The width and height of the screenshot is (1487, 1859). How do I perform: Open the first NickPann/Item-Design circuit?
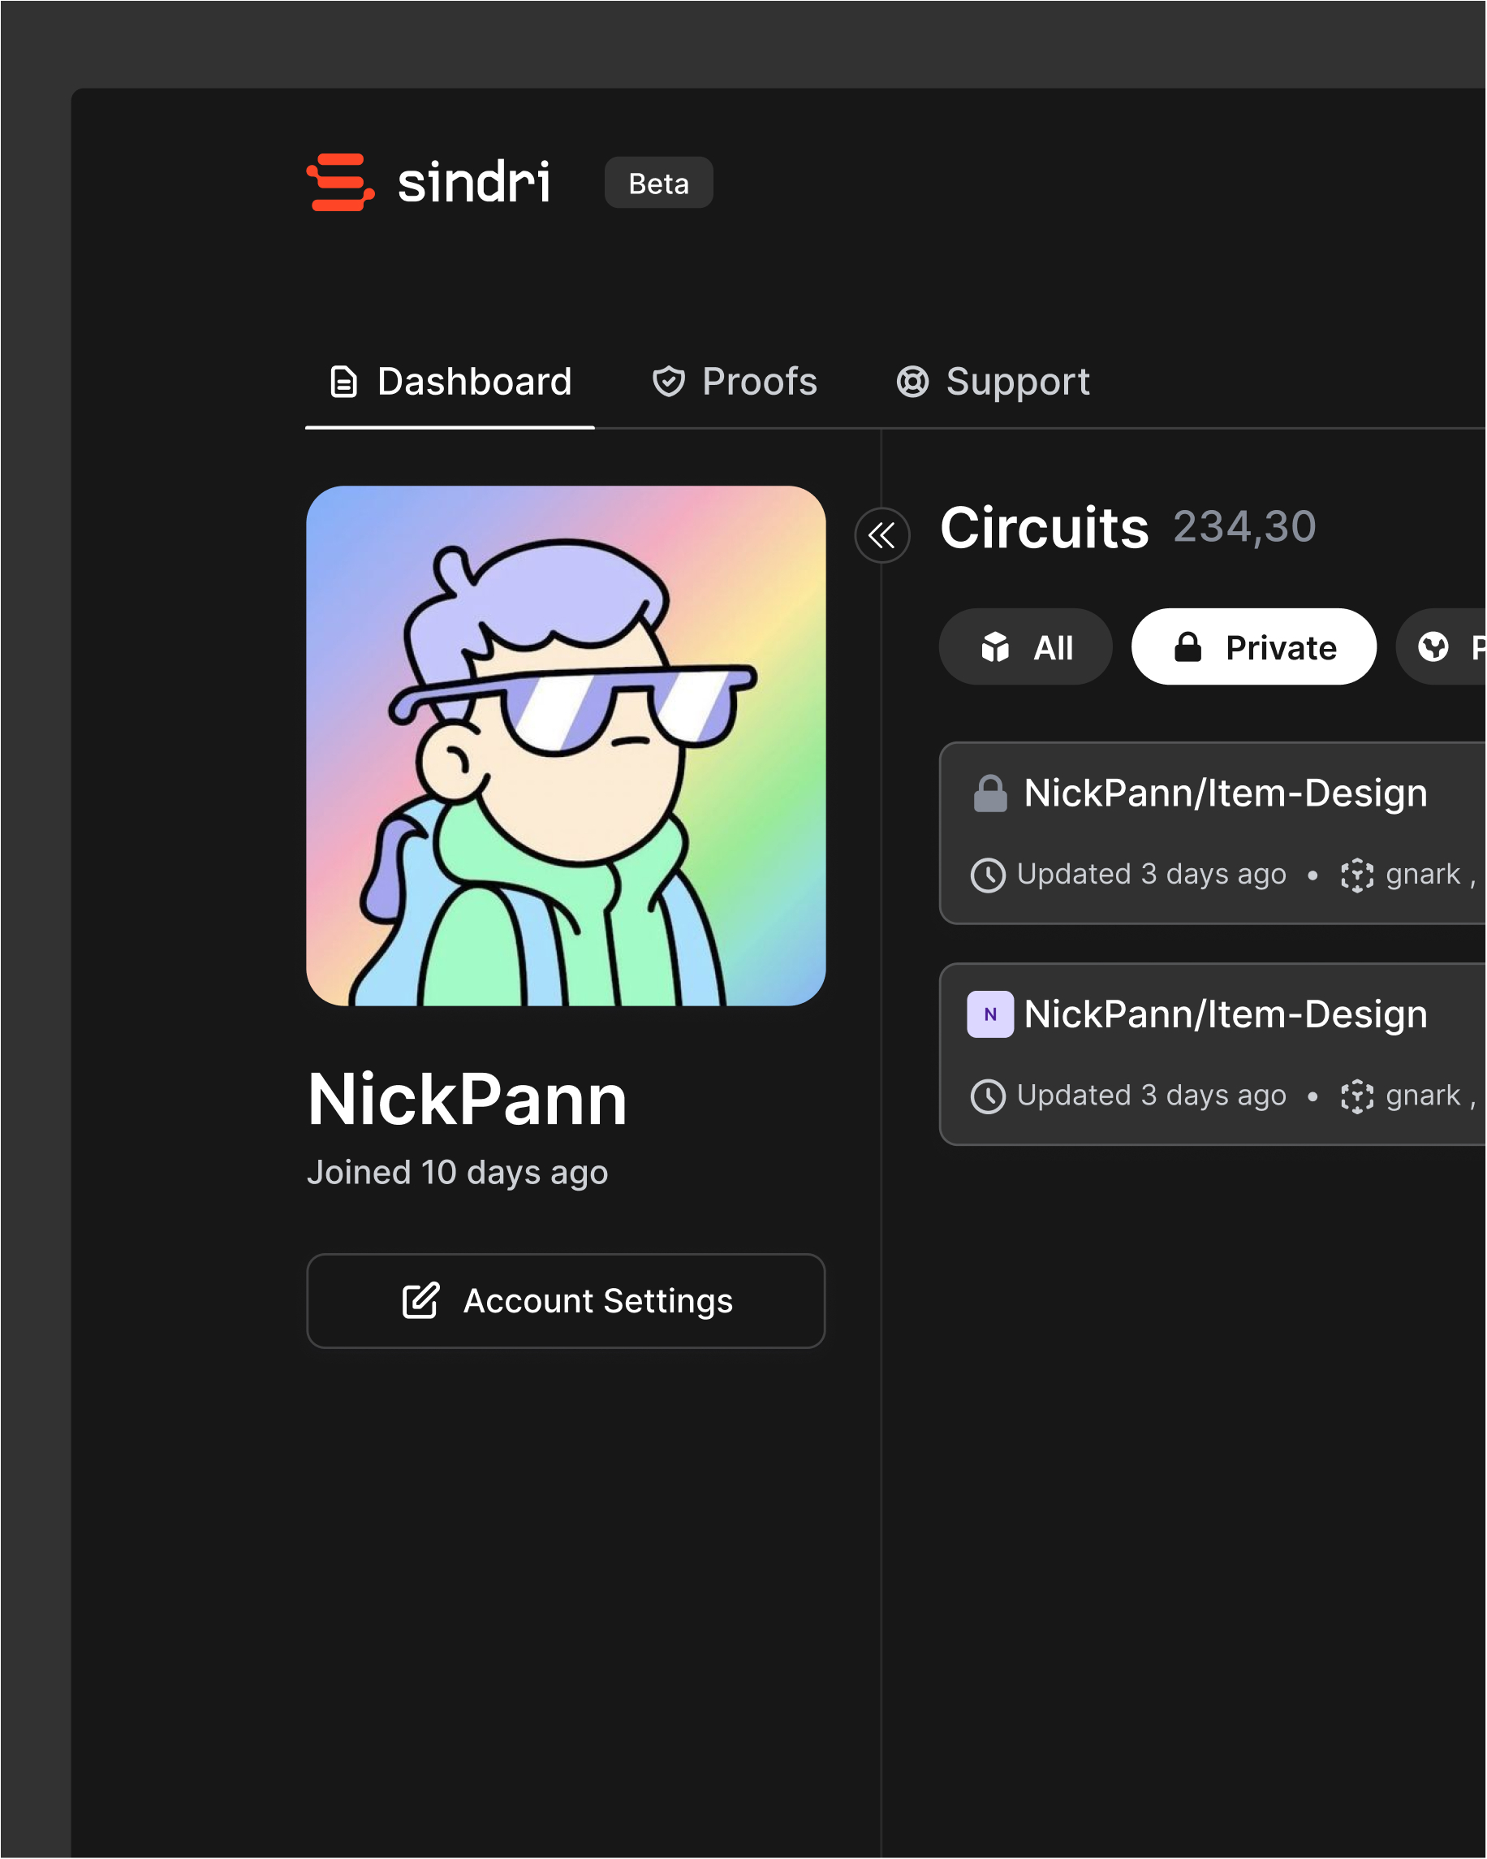[x=1225, y=794]
